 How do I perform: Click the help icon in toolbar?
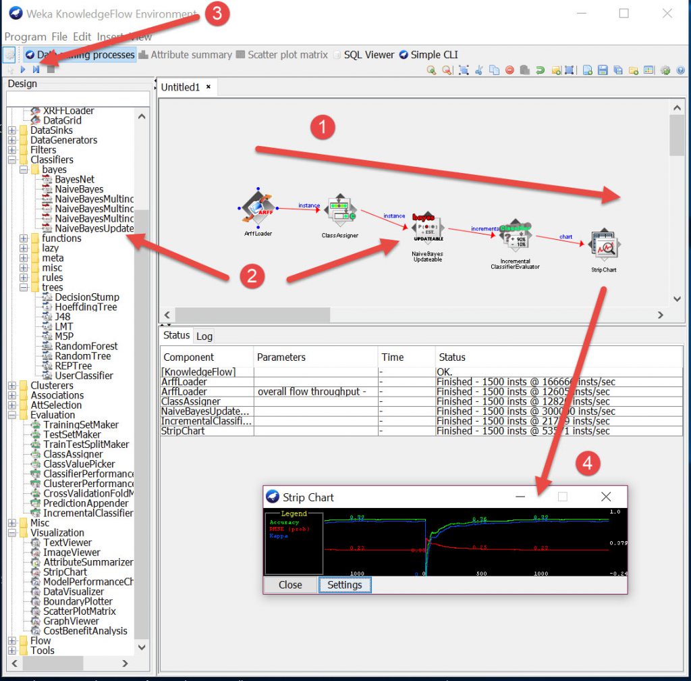680,70
